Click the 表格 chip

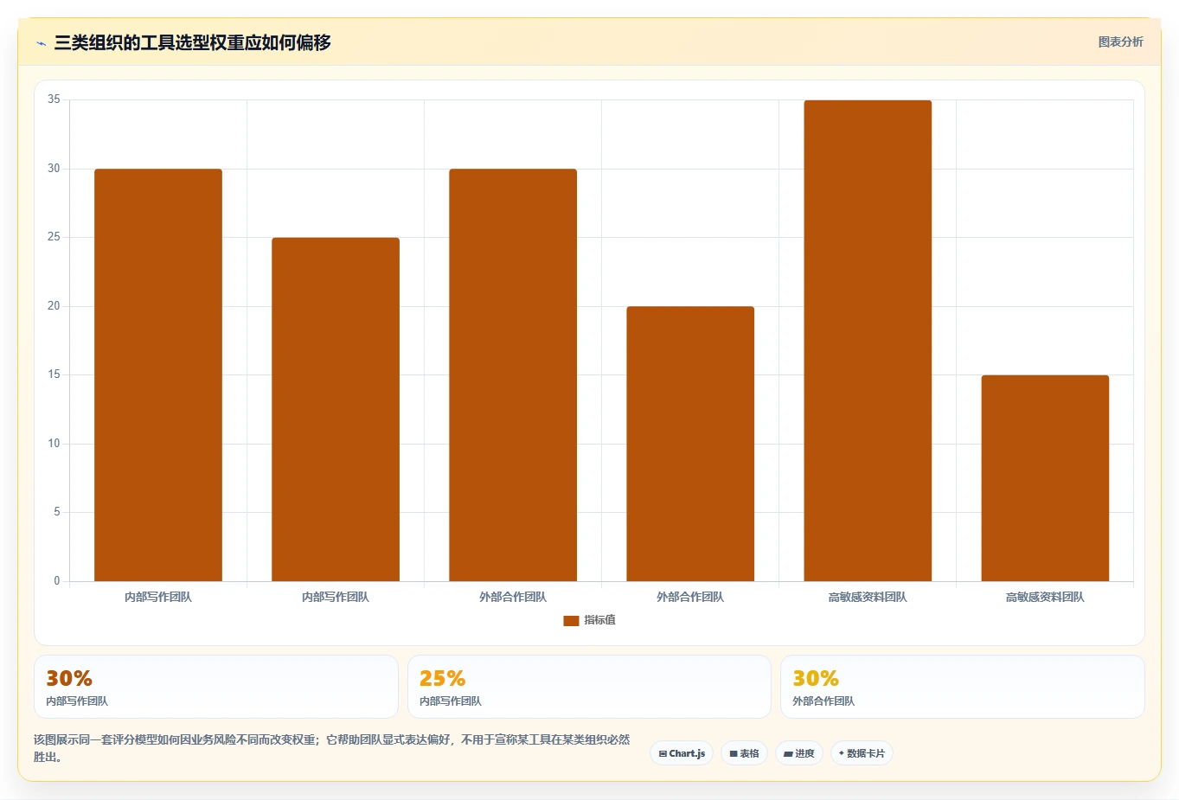pyautogui.click(x=744, y=753)
